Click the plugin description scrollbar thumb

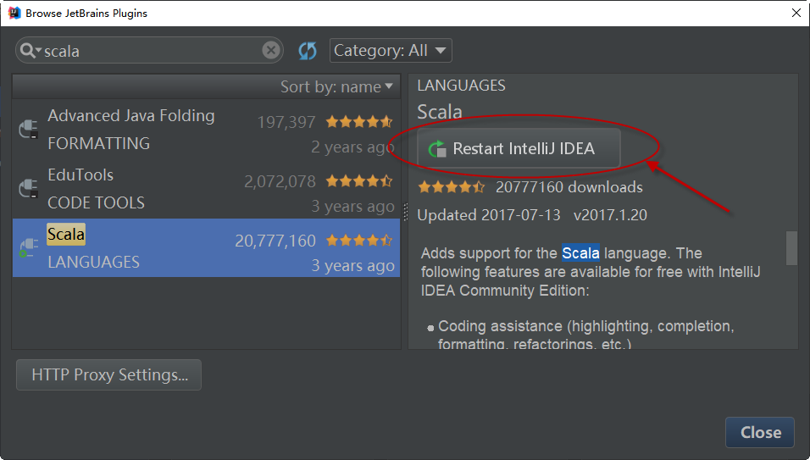(x=791, y=248)
